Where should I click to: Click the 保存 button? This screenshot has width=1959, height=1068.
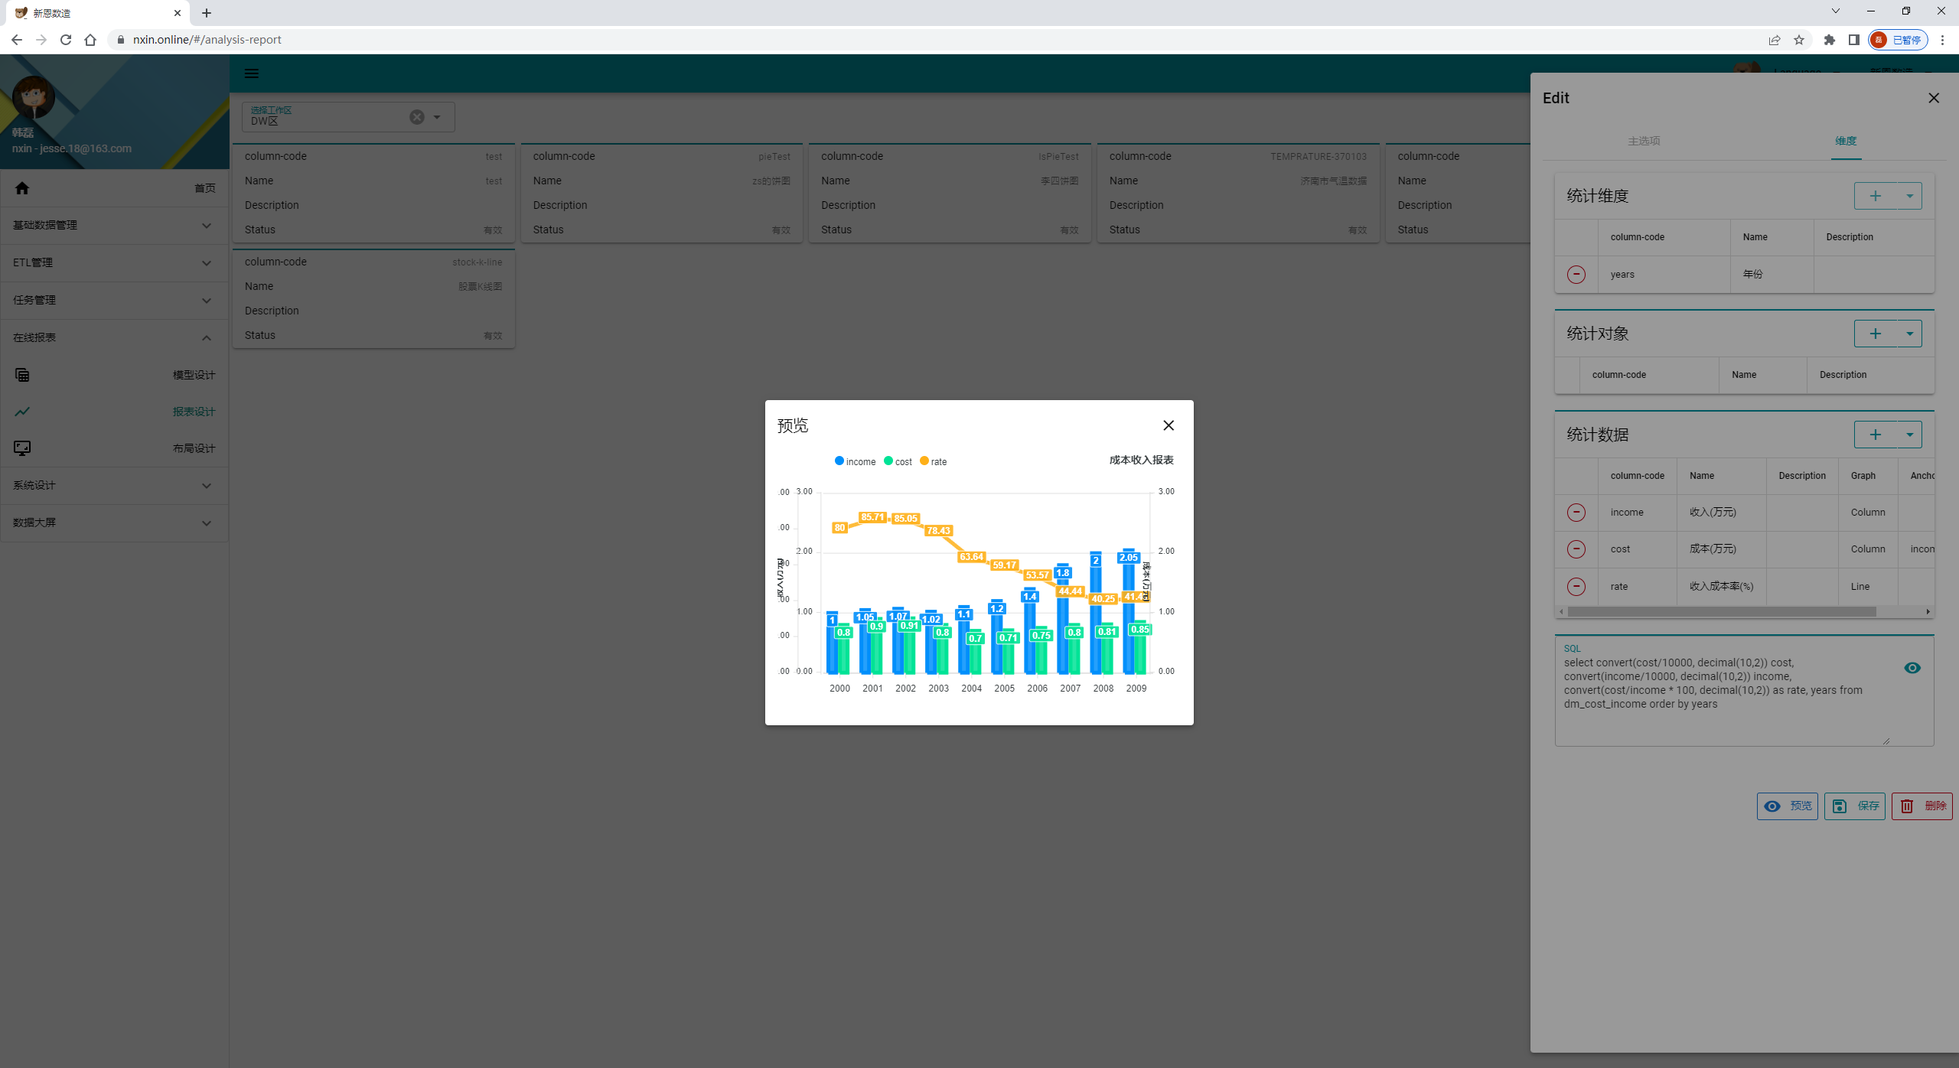pos(1854,806)
